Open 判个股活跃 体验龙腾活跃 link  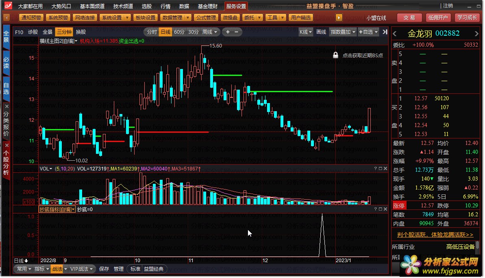point(435,235)
